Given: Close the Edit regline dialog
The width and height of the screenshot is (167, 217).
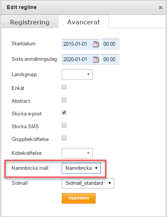Looking at the screenshot, I should [161, 7].
